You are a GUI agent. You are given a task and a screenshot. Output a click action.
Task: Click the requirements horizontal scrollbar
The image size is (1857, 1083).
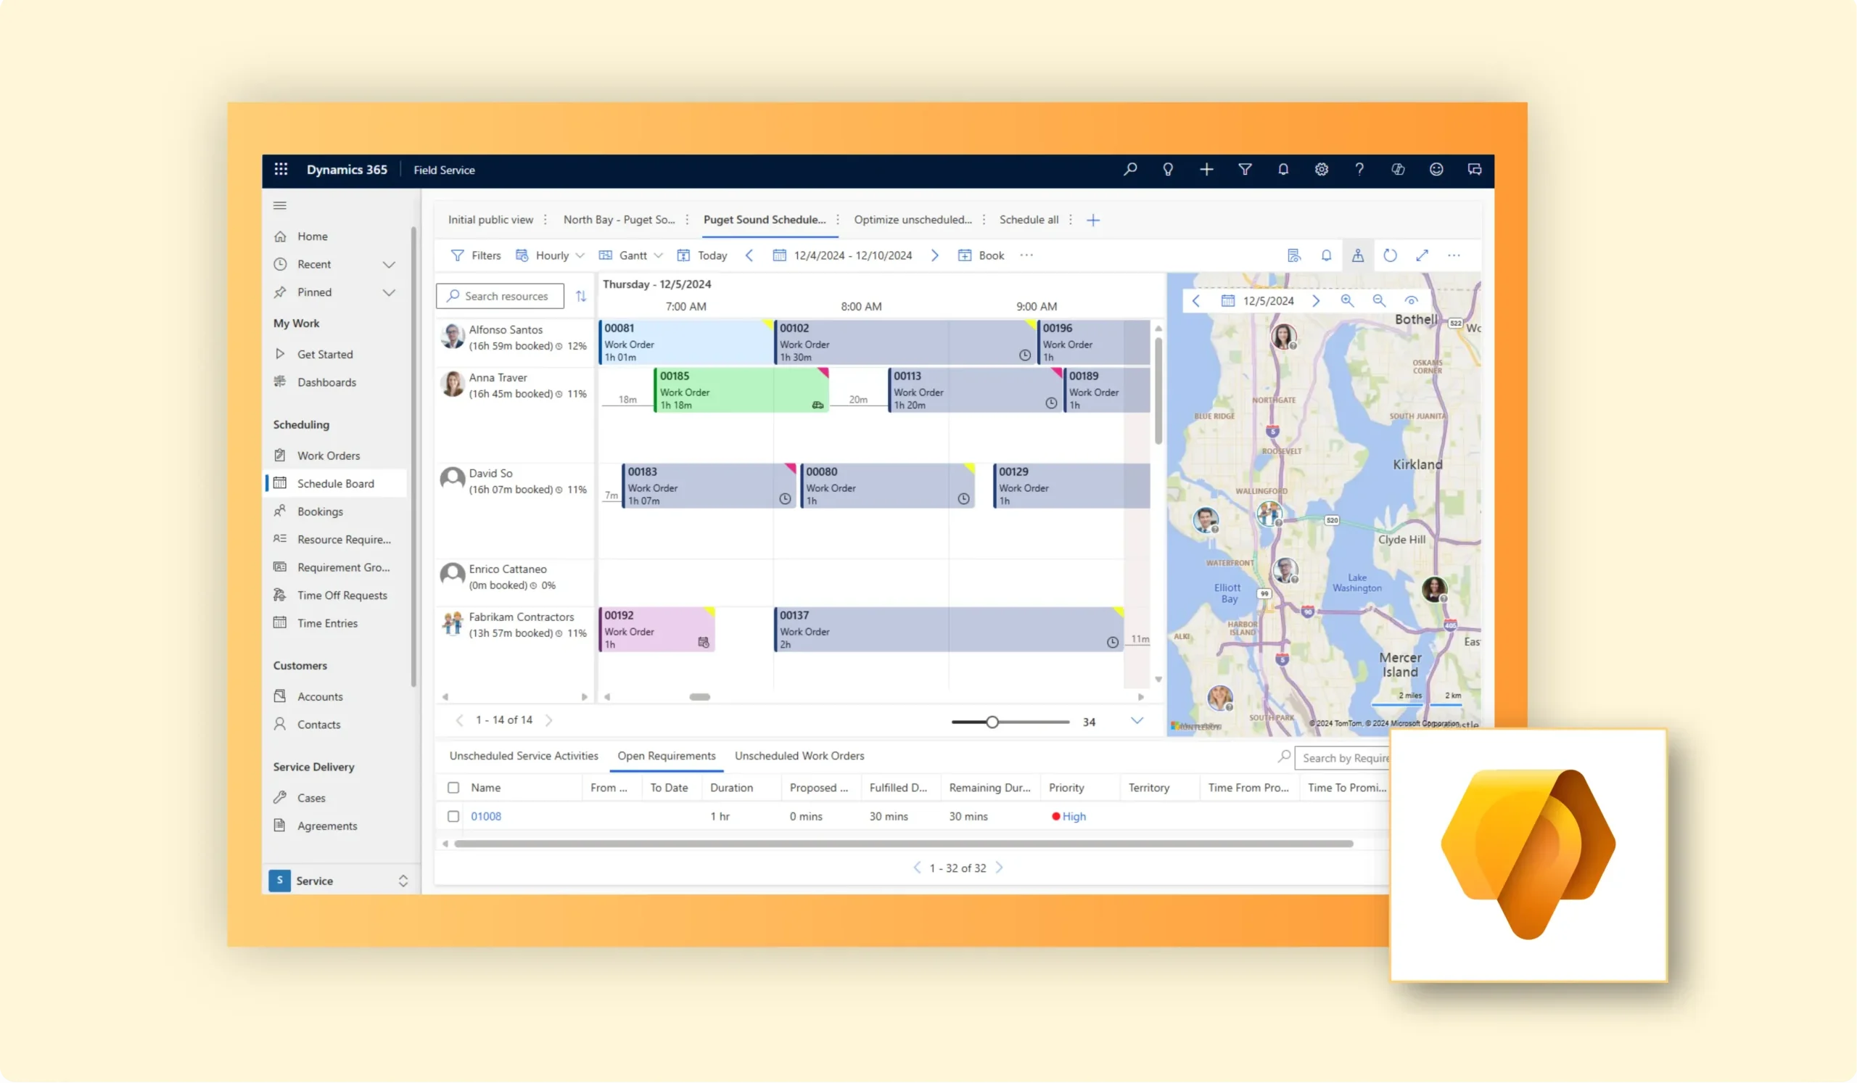[903, 844]
